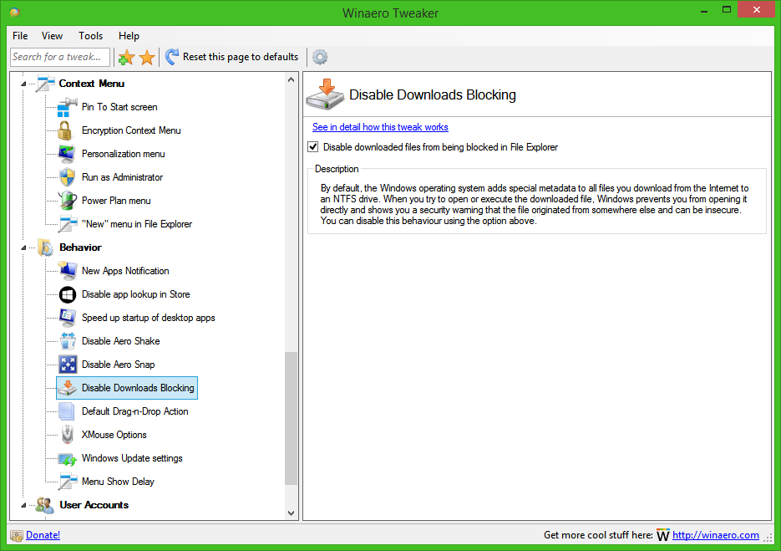The height and width of the screenshot is (551, 781).
Task: Collapse the User Accounts tree node
Action: [x=23, y=506]
